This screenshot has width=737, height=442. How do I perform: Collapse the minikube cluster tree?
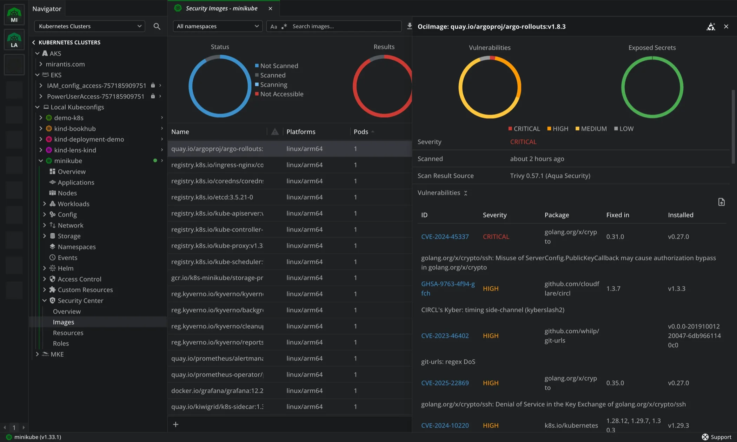click(x=41, y=161)
